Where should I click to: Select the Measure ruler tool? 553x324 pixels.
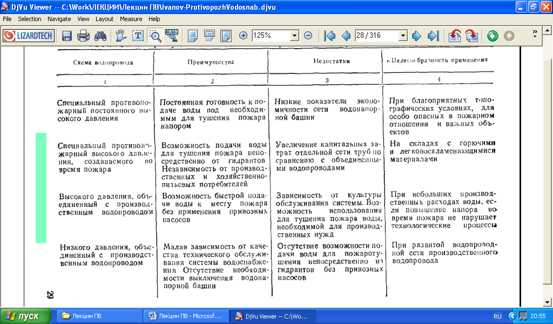pyautogui.click(x=172, y=36)
